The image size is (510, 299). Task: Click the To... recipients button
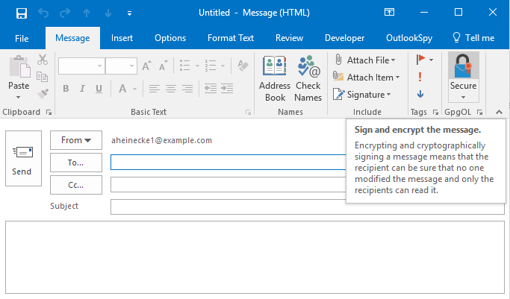point(75,162)
